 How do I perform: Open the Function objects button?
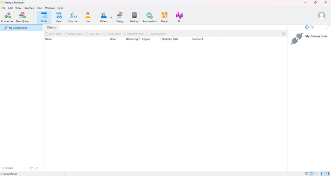click(x=73, y=17)
